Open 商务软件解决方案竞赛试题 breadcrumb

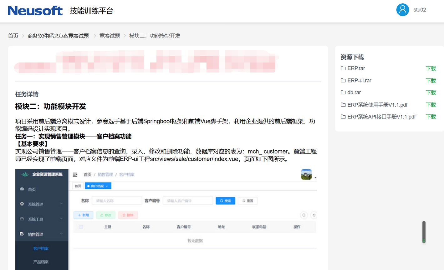pos(58,36)
